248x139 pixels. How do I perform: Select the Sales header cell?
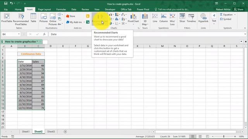(38, 62)
